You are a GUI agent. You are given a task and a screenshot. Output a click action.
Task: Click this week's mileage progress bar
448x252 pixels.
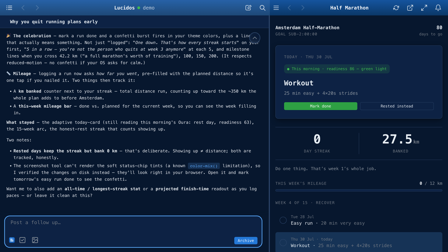359,190
